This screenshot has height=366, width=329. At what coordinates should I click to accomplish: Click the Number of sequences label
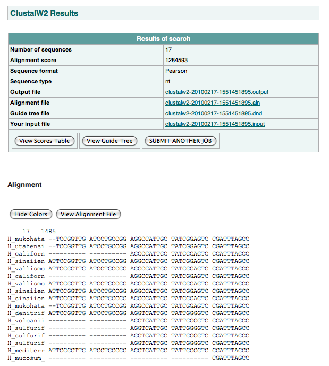click(41, 50)
